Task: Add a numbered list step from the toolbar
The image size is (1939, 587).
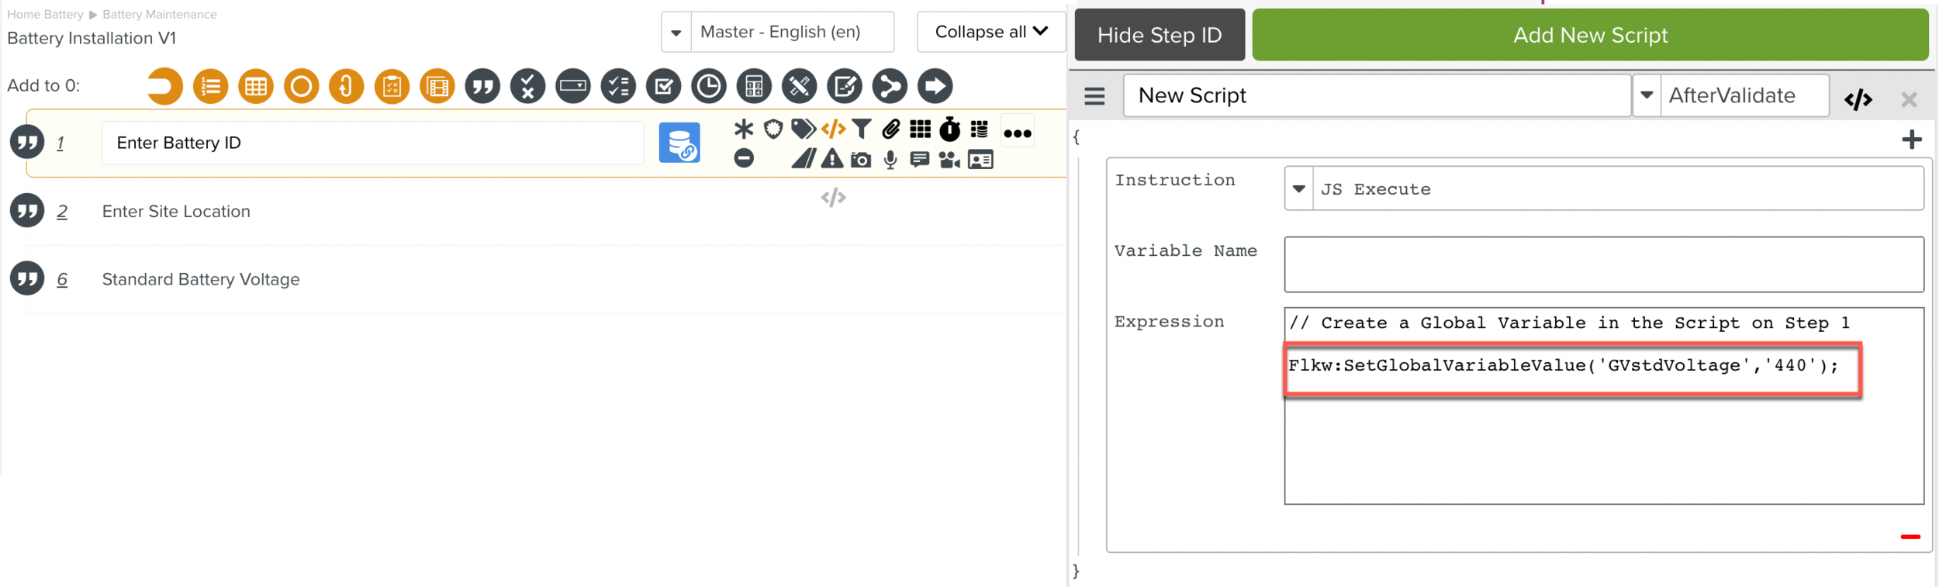Action: (x=210, y=86)
